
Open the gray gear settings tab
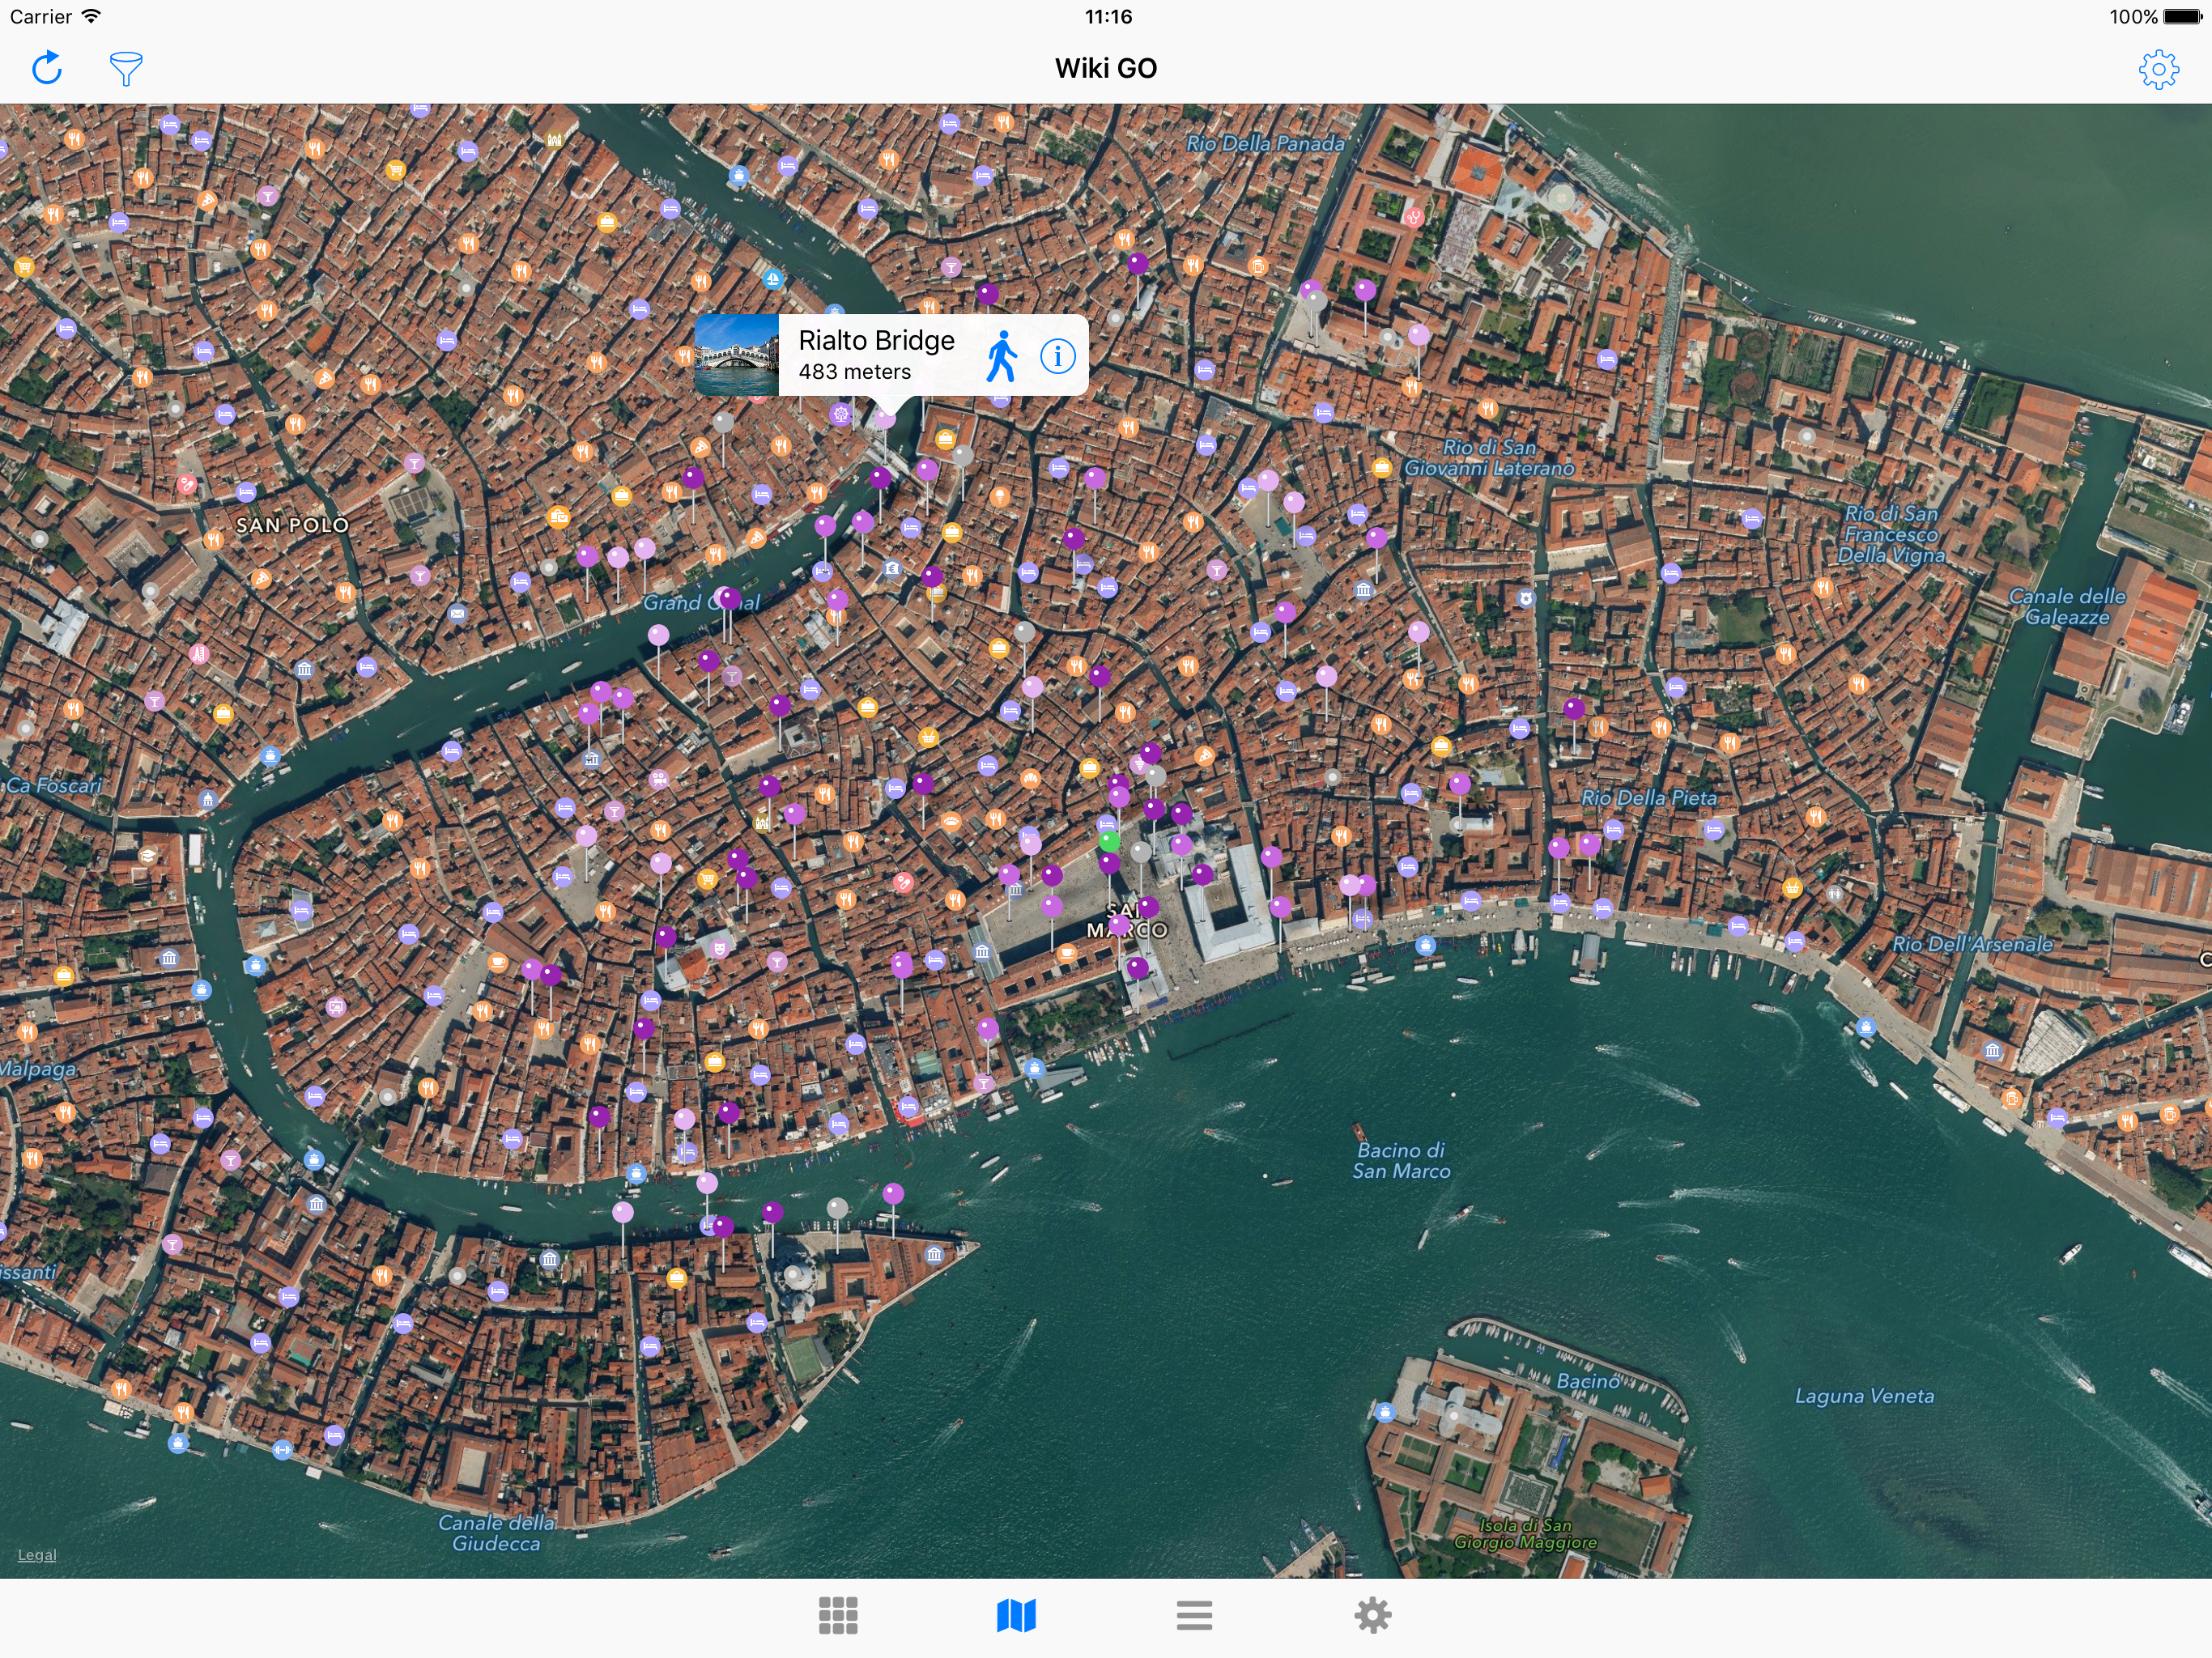tap(1373, 1615)
